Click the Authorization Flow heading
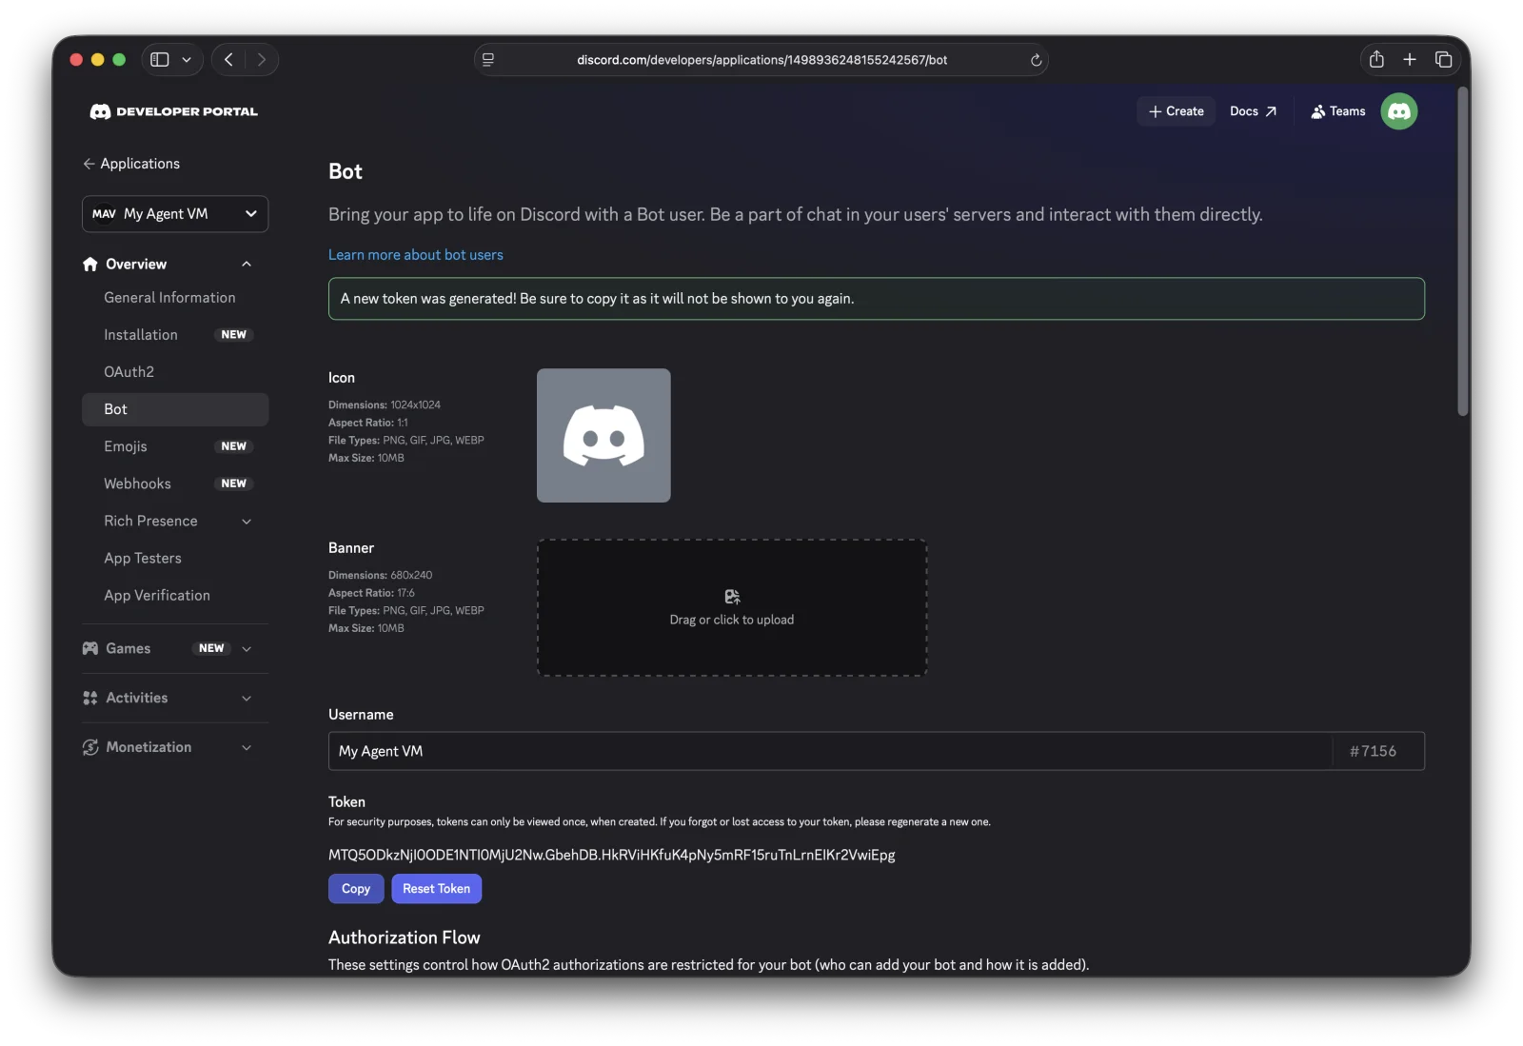This screenshot has width=1523, height=1046. pyautogui.click(x=405, y=937)
